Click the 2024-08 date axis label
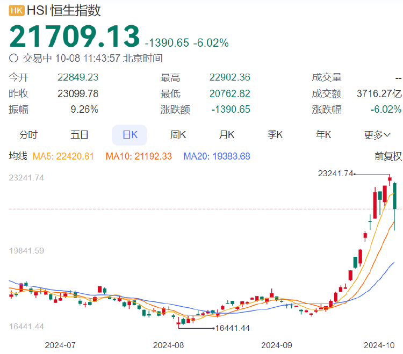Image resolution: width=403 pixels, height=354 pixels. [168, 345]
